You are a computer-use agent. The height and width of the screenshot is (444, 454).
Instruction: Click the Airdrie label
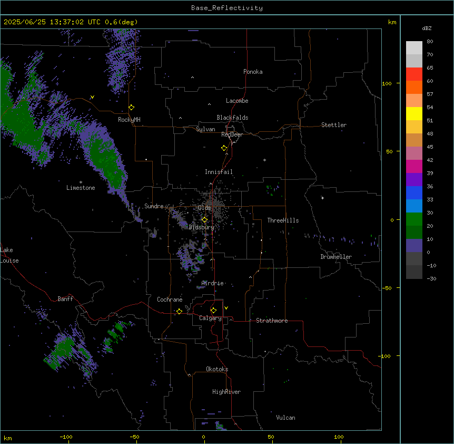click(x=212, y=283)
